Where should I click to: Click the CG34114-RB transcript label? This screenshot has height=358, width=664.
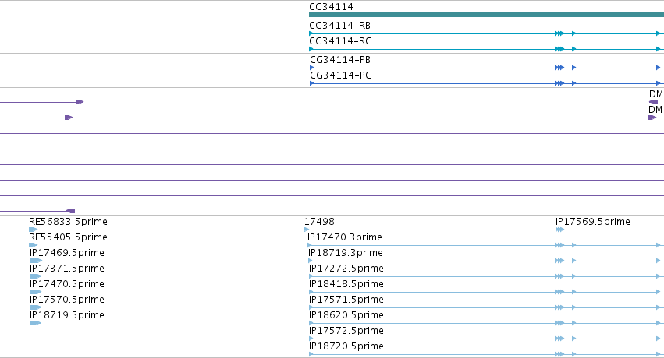pos(340,26)
